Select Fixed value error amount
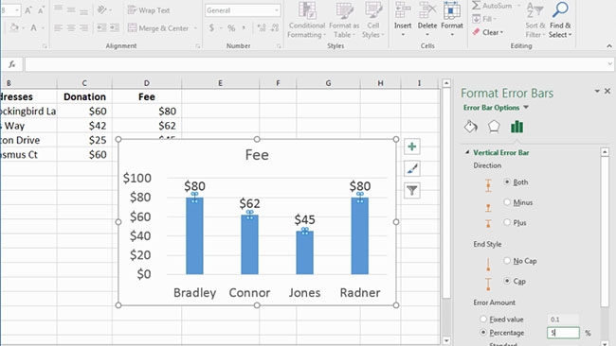The width and height of the screenshot is (616, 346). click(x=483, y=320)
